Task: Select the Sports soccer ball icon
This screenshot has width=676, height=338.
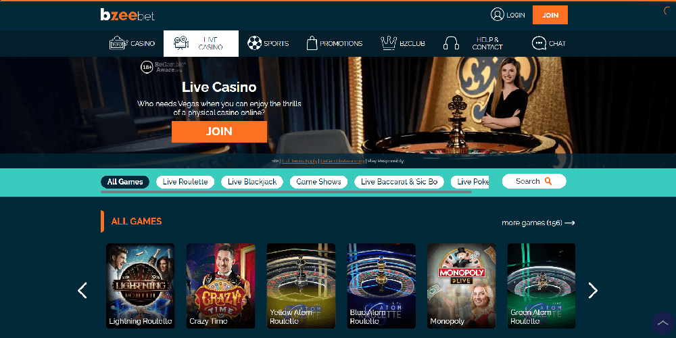Action: pos(254,43)
